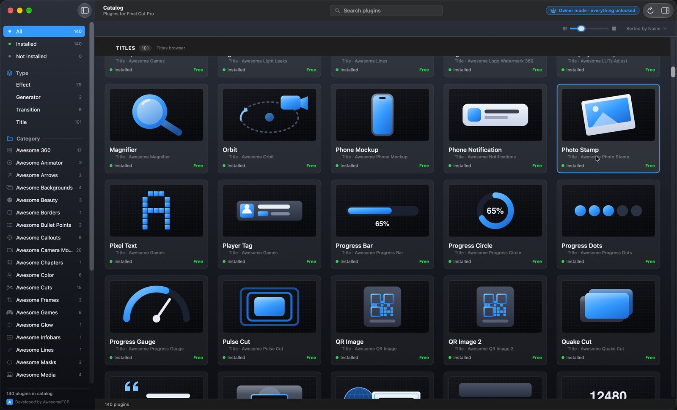Select the All filter

pyautogui.click(x=44, y=31)
